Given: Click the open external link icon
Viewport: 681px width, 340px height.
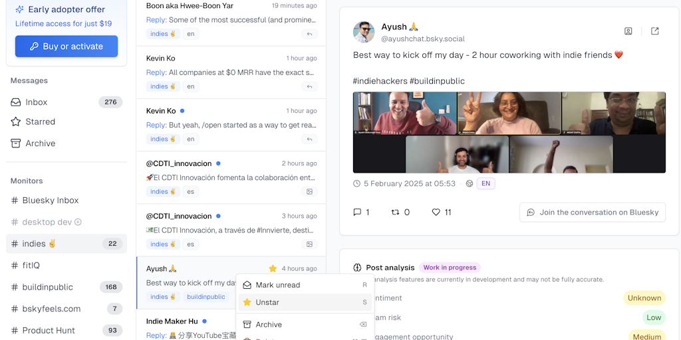Looking at the screenshot, I should (655, 31).
